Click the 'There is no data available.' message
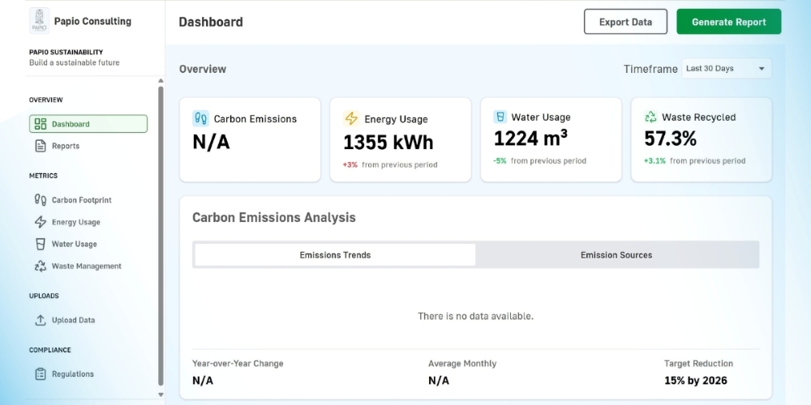Screen dimensions: 811x405 point(476,316)
